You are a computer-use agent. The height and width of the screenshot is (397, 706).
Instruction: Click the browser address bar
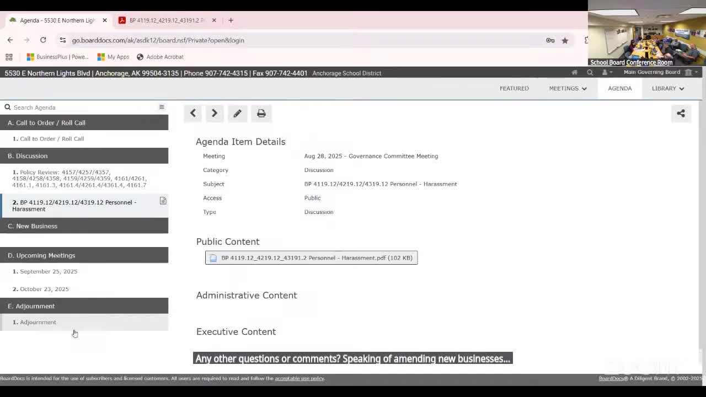(303, 40)
